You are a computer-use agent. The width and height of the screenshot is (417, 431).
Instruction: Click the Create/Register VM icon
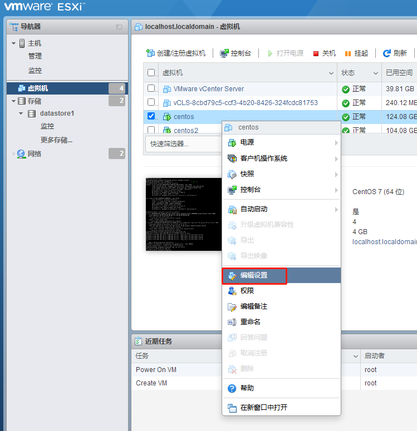coord(150,53)
